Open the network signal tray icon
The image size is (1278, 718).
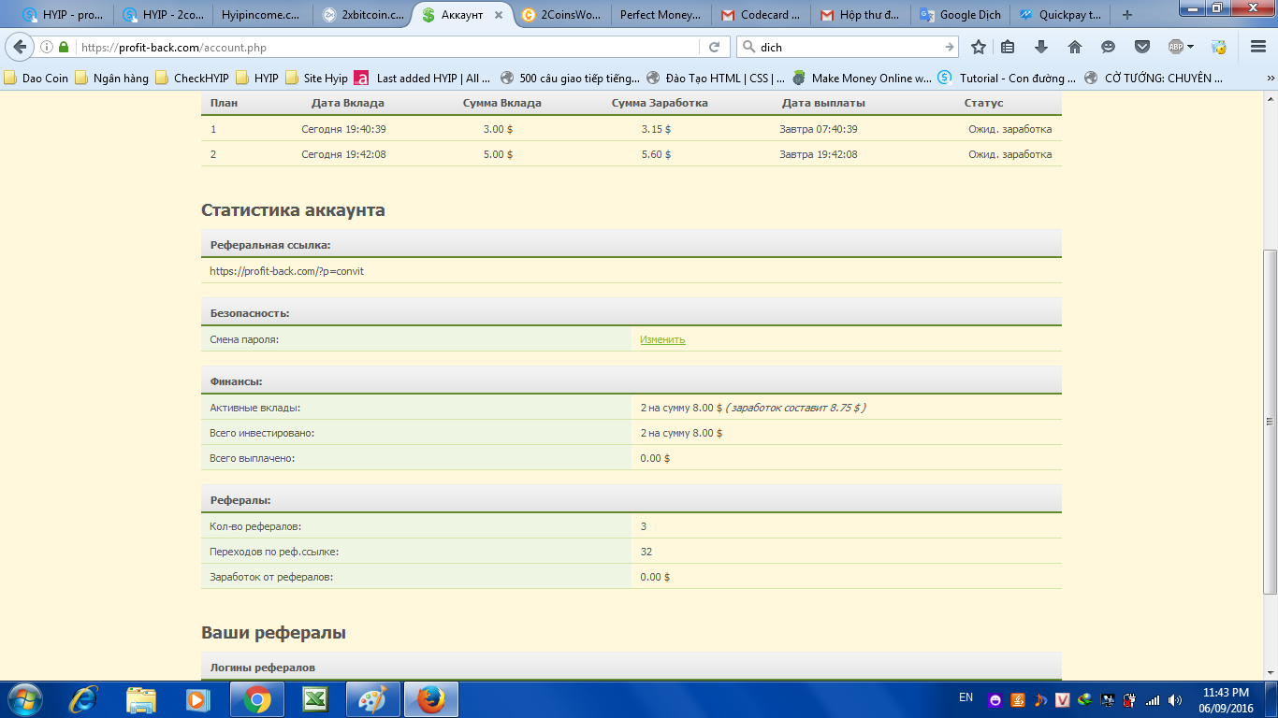(x=1153, y=699)
